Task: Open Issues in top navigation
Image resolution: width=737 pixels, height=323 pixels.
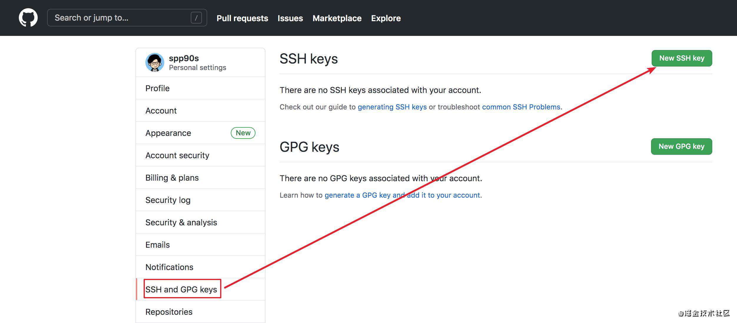Action: point(290,18)
